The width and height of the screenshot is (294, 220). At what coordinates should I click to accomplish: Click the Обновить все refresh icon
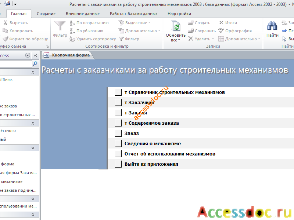pyautogui.click(x=176, y=26)
